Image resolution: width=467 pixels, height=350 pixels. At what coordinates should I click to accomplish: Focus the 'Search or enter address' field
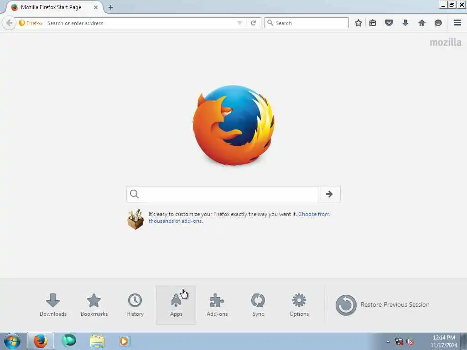coord(140,23)
